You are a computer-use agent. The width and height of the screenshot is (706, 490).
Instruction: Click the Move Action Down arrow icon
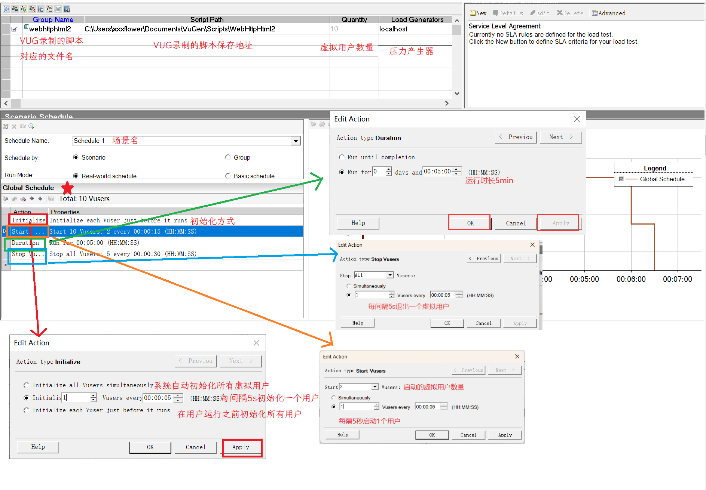click(40, 198)
